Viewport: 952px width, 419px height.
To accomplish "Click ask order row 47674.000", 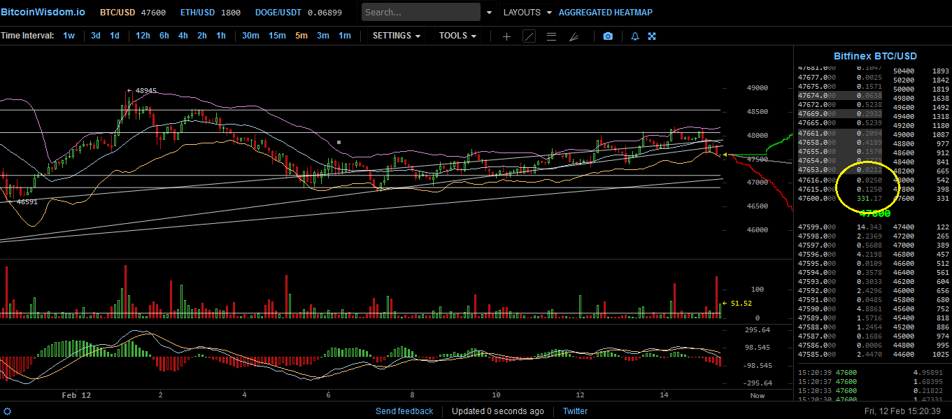I will pos(839,95).
